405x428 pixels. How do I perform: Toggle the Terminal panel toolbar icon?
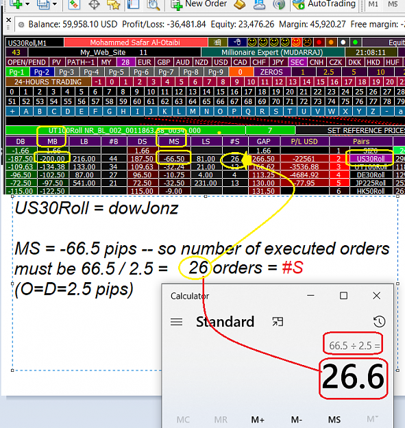133,4
